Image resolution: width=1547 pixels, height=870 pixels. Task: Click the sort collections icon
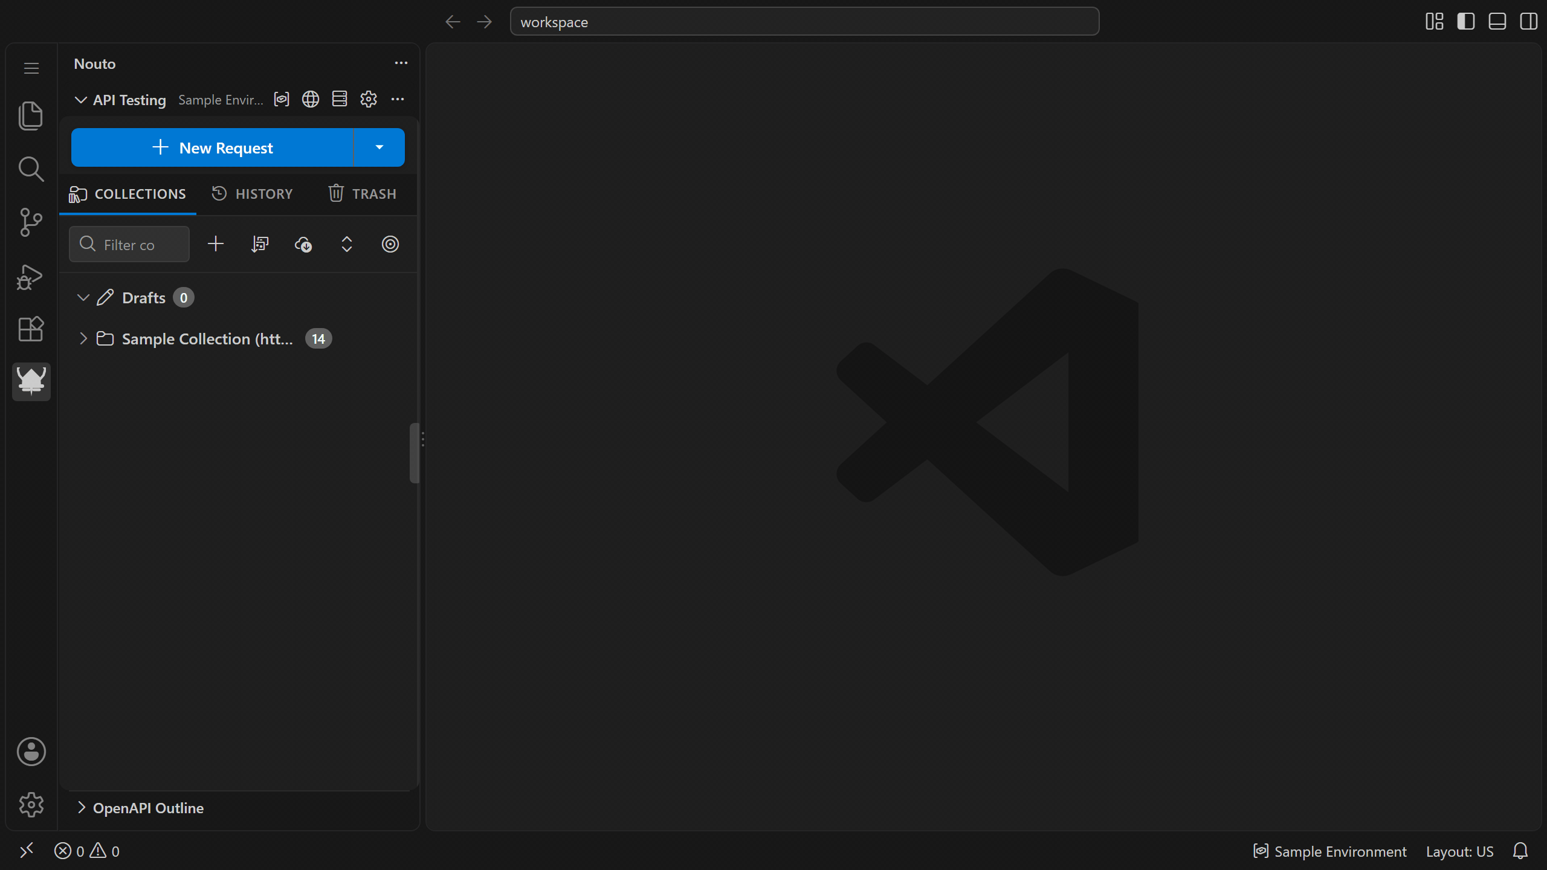[x=260, y=244]
